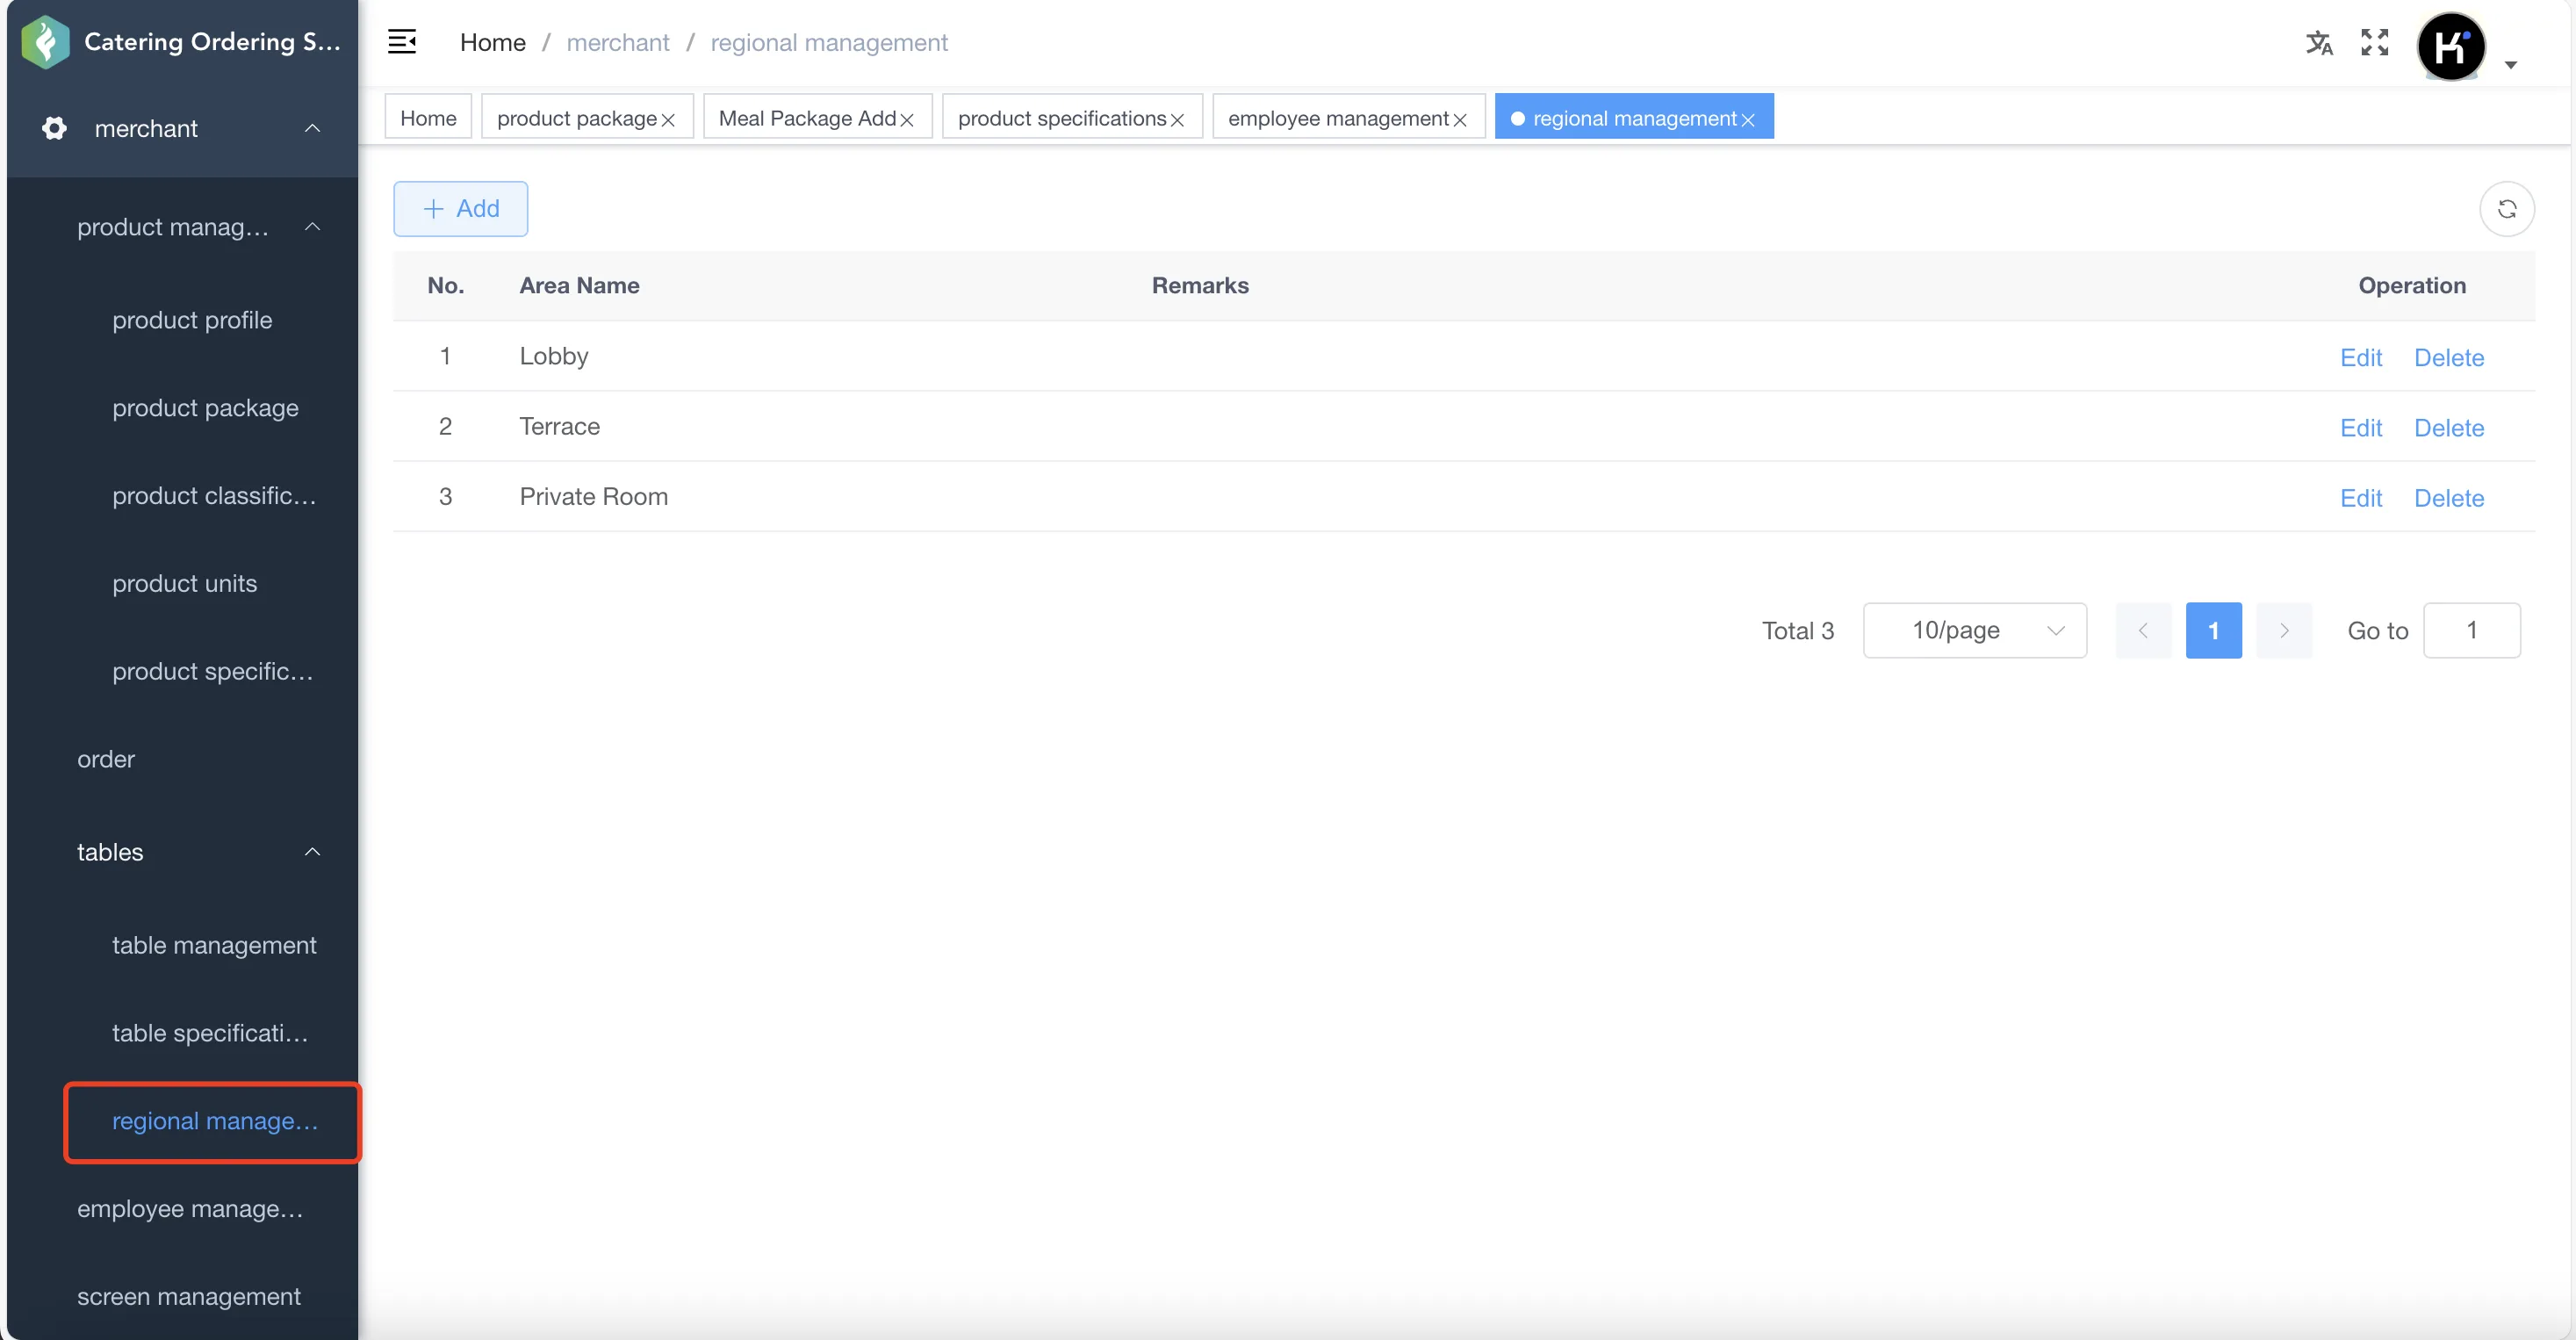Switch to the product specifications tab
The height and width of the screenshot is (1340, 2576).
[x=1061, y=118]
